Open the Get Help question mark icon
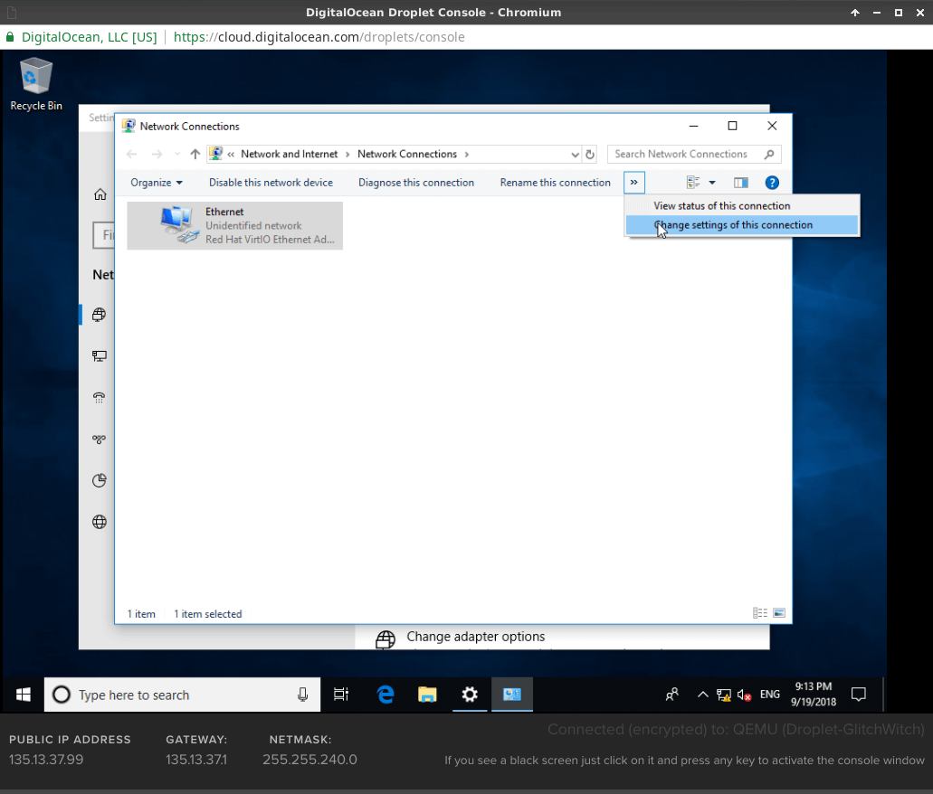The height and width of the screenshot is (794, 933). click(772, 183)
